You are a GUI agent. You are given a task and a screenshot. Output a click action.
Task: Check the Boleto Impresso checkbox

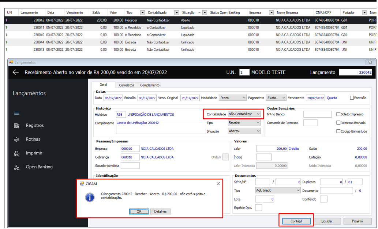(x=338, y=114)
